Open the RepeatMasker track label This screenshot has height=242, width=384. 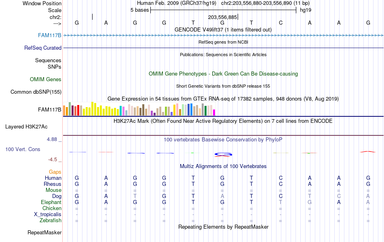point(44,232)
